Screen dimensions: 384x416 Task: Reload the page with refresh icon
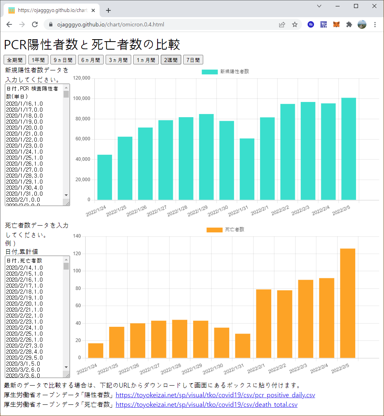(x=35, y=25)
